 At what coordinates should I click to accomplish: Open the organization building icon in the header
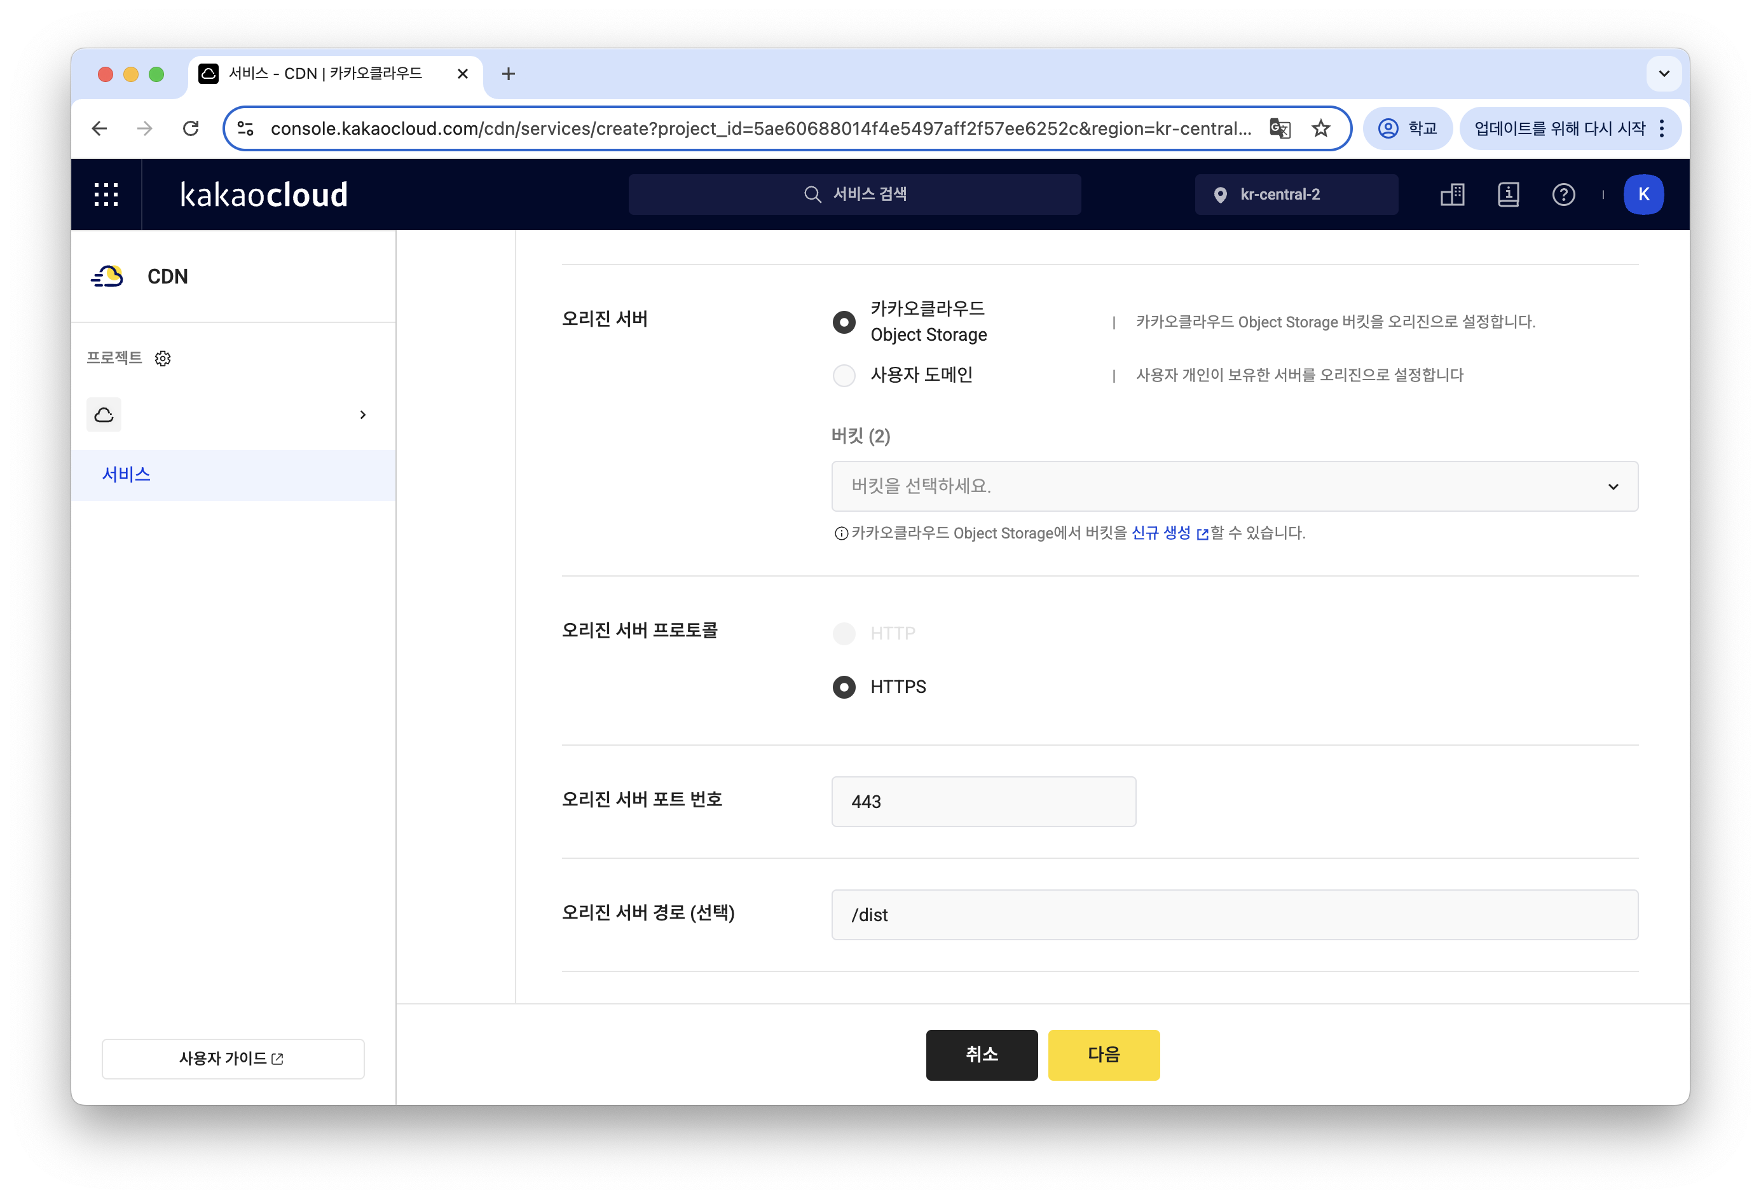click(1452, 195)
